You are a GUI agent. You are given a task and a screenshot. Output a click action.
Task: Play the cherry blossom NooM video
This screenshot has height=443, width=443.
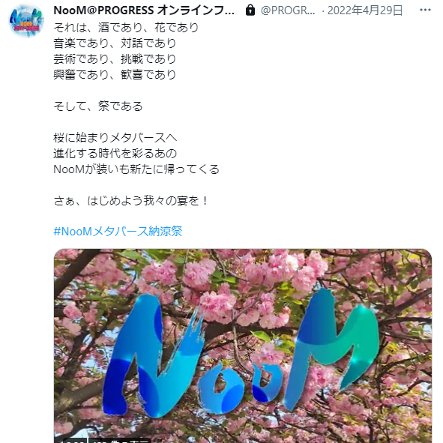243,346
